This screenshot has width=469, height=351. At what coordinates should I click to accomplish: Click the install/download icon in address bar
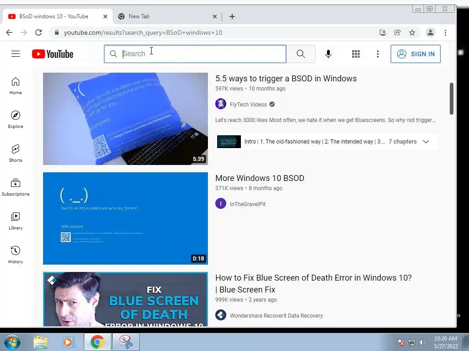click(x=382, y=32)
